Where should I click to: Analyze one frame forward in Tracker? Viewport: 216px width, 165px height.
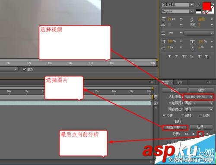(x=207, y=134)
